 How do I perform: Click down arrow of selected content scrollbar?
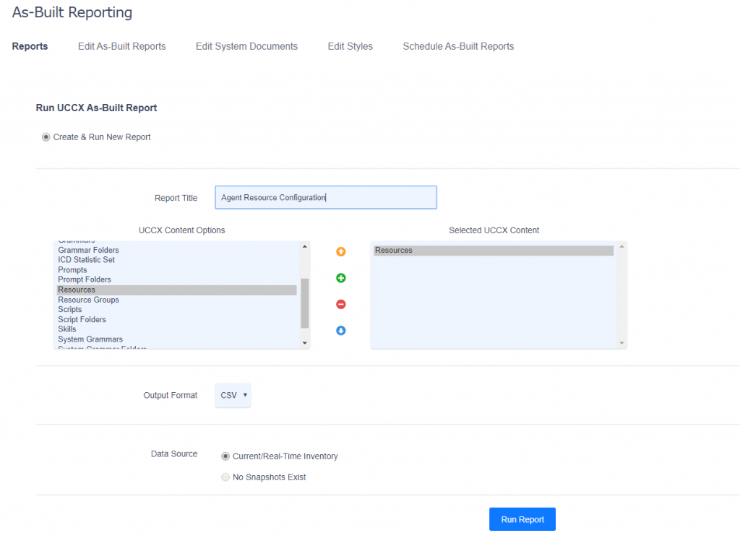point(622,343)
